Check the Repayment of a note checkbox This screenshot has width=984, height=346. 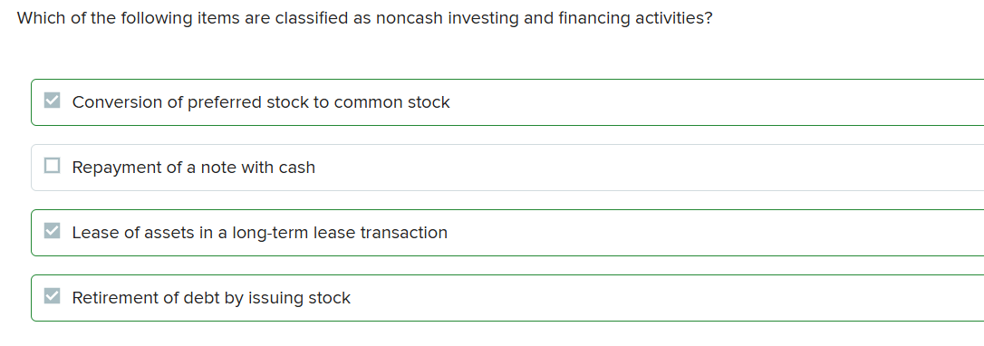coord(52,166)
